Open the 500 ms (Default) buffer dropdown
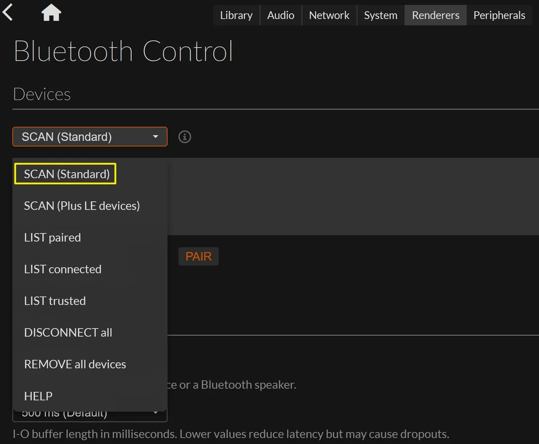 pos(90,415)
